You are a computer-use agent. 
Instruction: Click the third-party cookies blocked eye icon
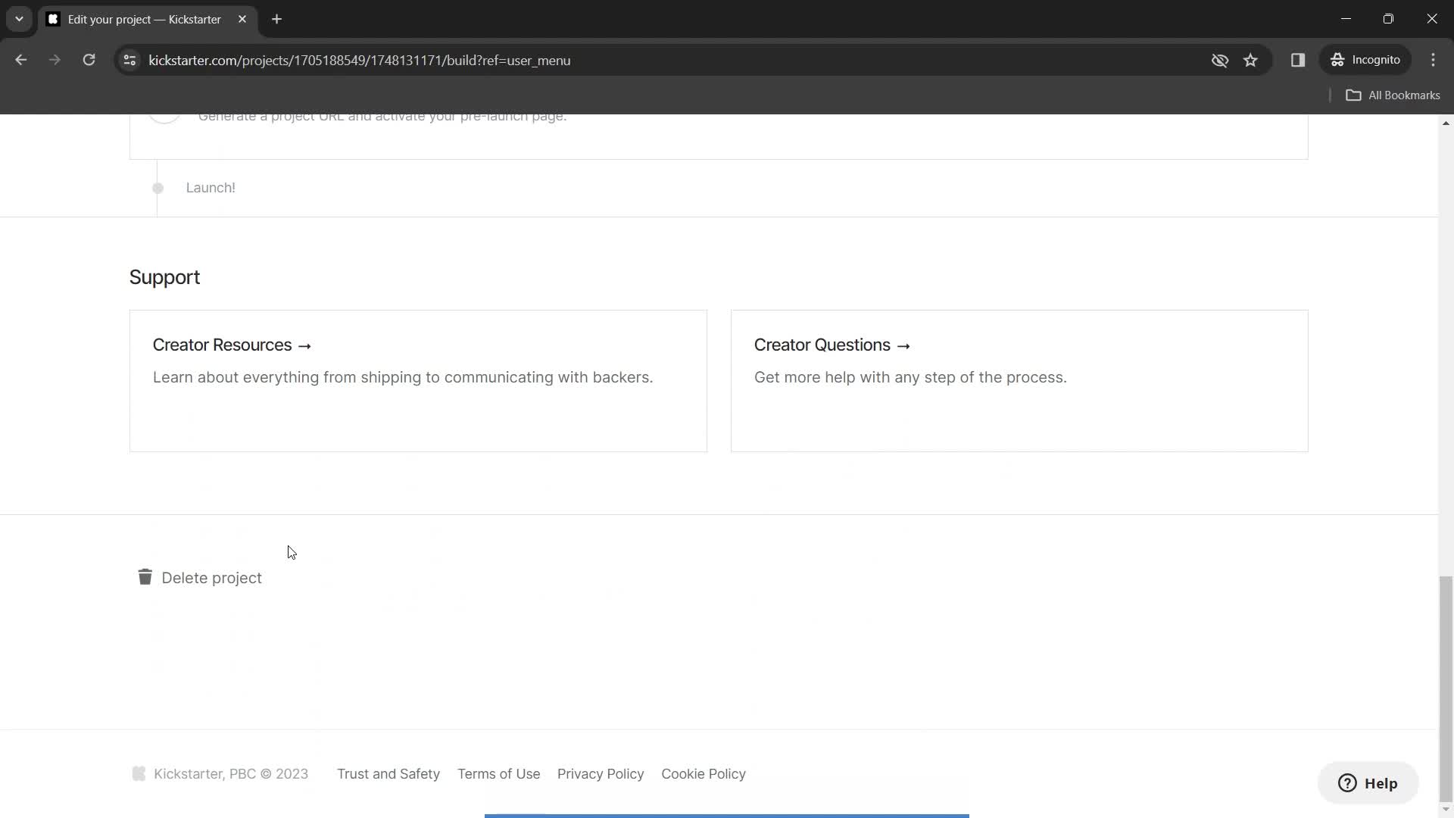point(1219,60)
